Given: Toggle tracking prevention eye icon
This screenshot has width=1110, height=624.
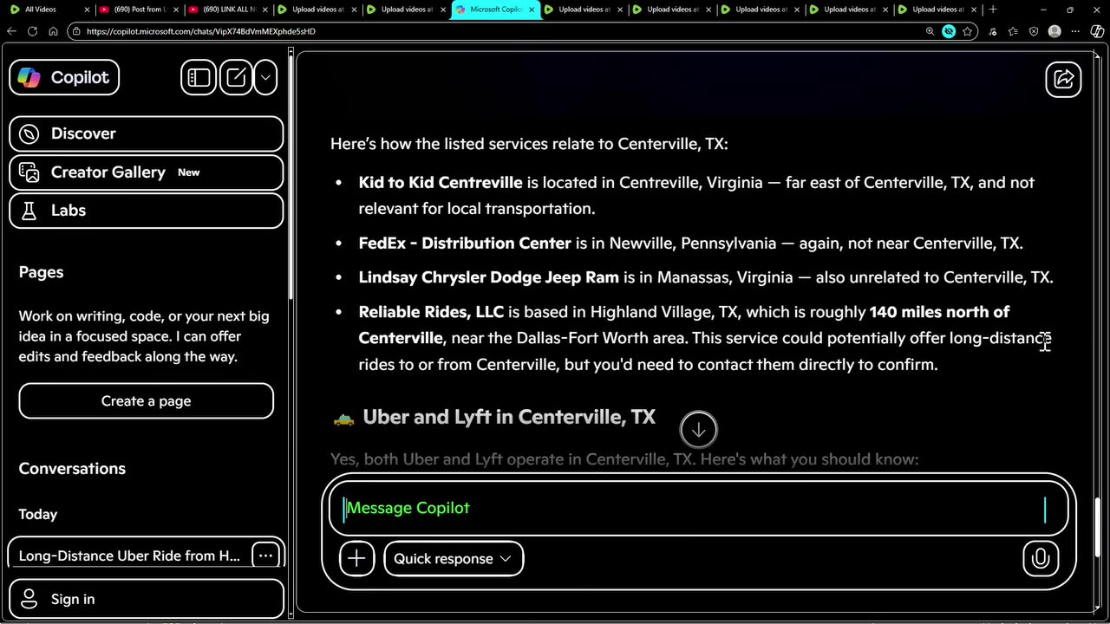Looking at the screenshot, I should [x=949, y=31].
